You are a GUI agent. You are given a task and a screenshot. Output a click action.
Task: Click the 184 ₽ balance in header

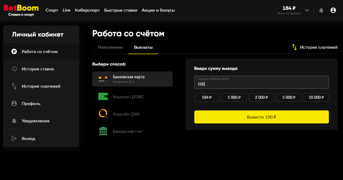289,8
